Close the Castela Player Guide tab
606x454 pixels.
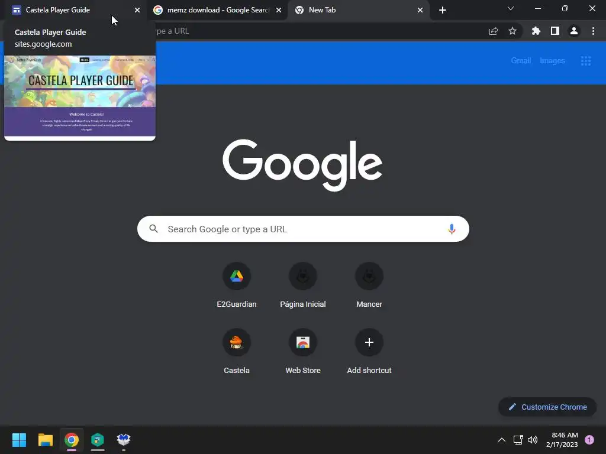point(137,11)
